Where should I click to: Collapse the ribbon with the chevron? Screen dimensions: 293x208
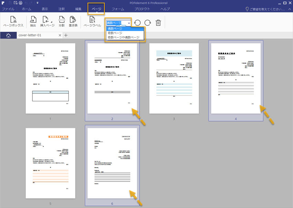point(290,9)
